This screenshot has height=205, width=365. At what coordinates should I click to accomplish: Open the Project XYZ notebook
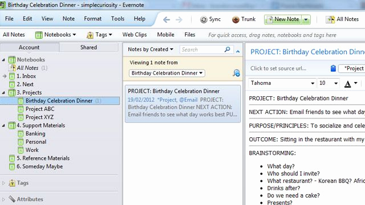click(x=39, y=117)
